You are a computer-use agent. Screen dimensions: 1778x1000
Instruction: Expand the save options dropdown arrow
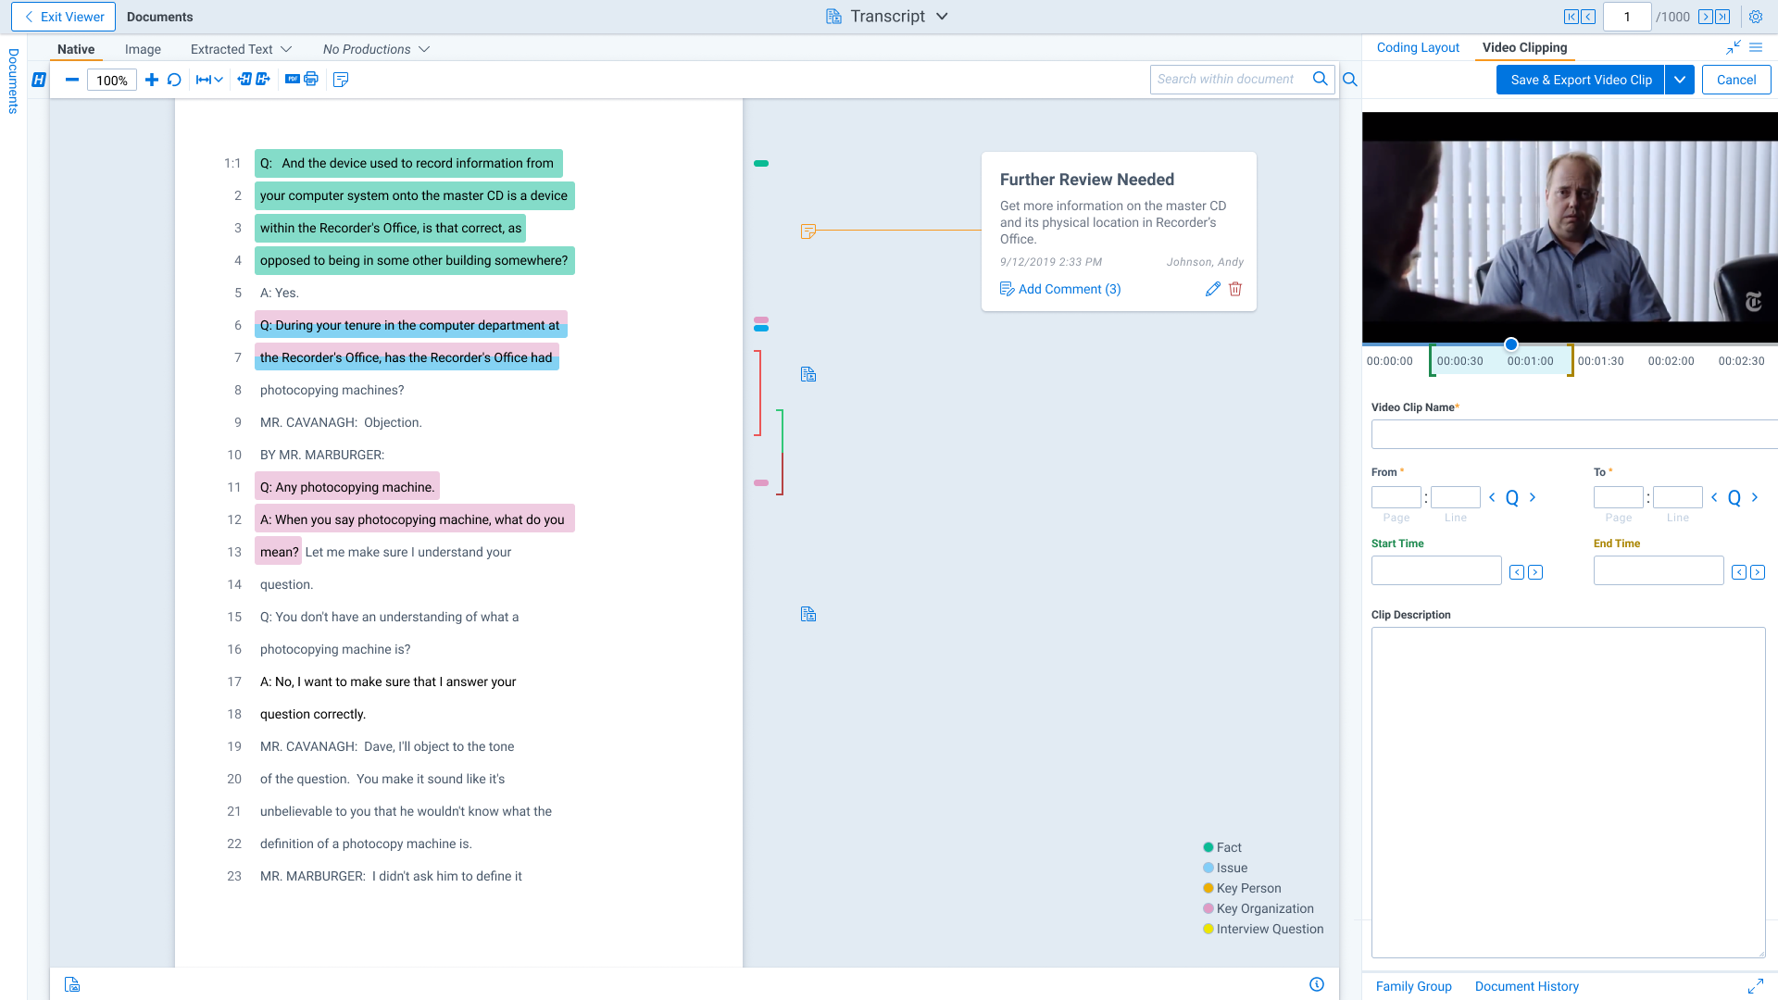coord(1680,80)
